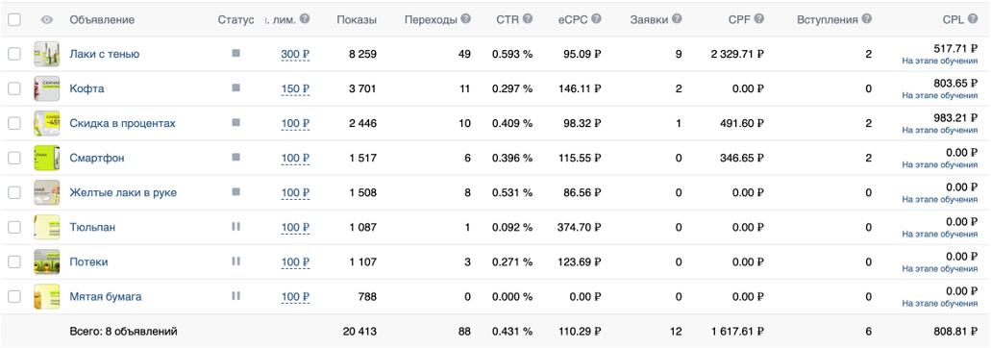Toggle the eye visibility column icon
This screenshot has height=348, width=991.
pyautogui.click(x=47, y=19)
